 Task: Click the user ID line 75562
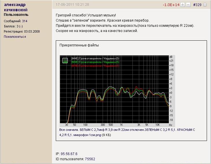[x=75, y=159]
